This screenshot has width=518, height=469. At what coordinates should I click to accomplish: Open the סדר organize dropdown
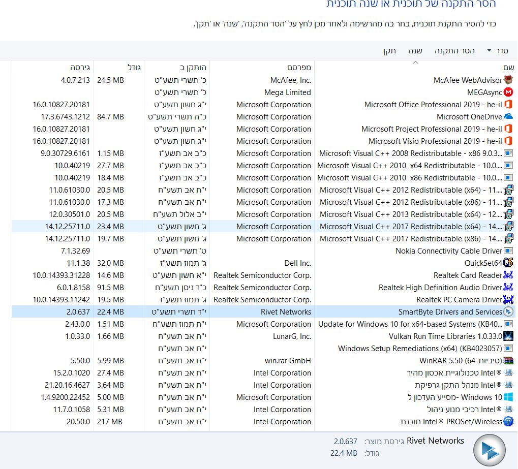point(498,50)
